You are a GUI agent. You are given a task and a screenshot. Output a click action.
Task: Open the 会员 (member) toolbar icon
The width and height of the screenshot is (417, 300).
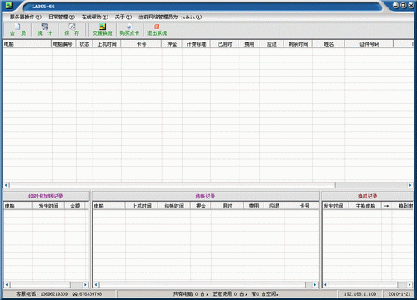(18, 30)
